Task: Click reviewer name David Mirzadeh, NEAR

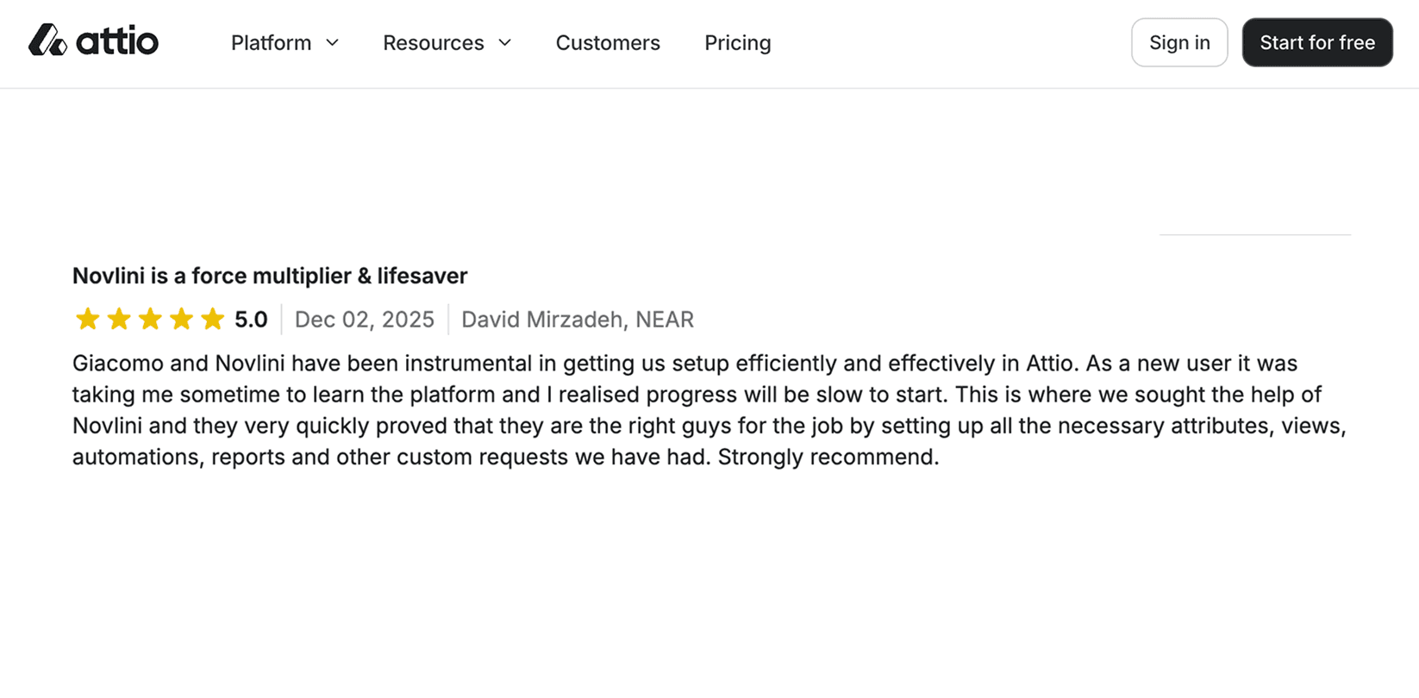Action: pyautogui.click(x=578, y=319)
